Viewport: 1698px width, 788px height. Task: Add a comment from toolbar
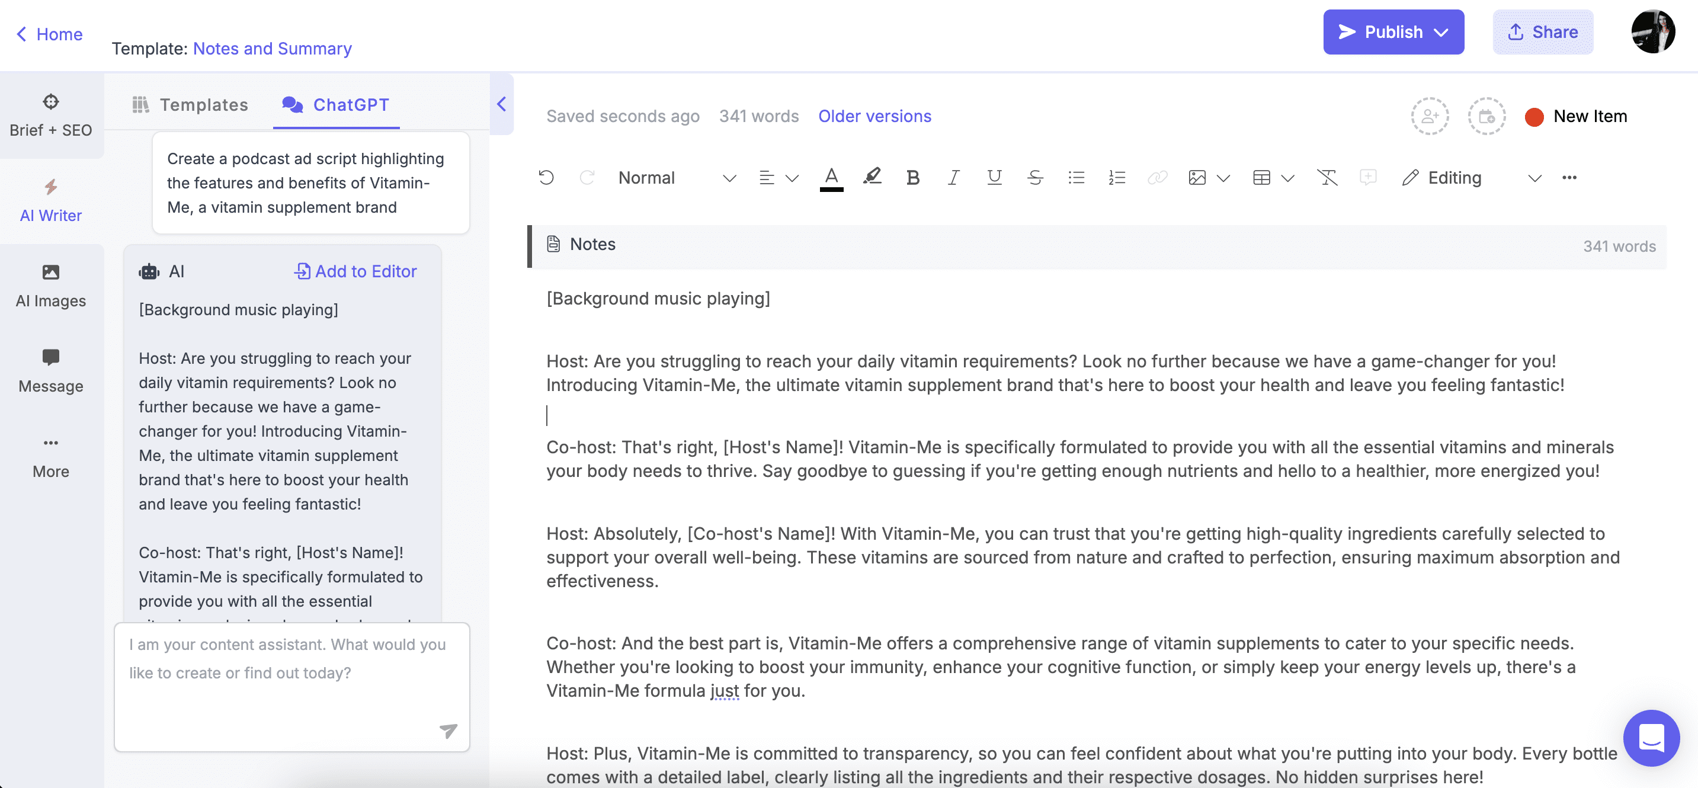[1368, 177]
